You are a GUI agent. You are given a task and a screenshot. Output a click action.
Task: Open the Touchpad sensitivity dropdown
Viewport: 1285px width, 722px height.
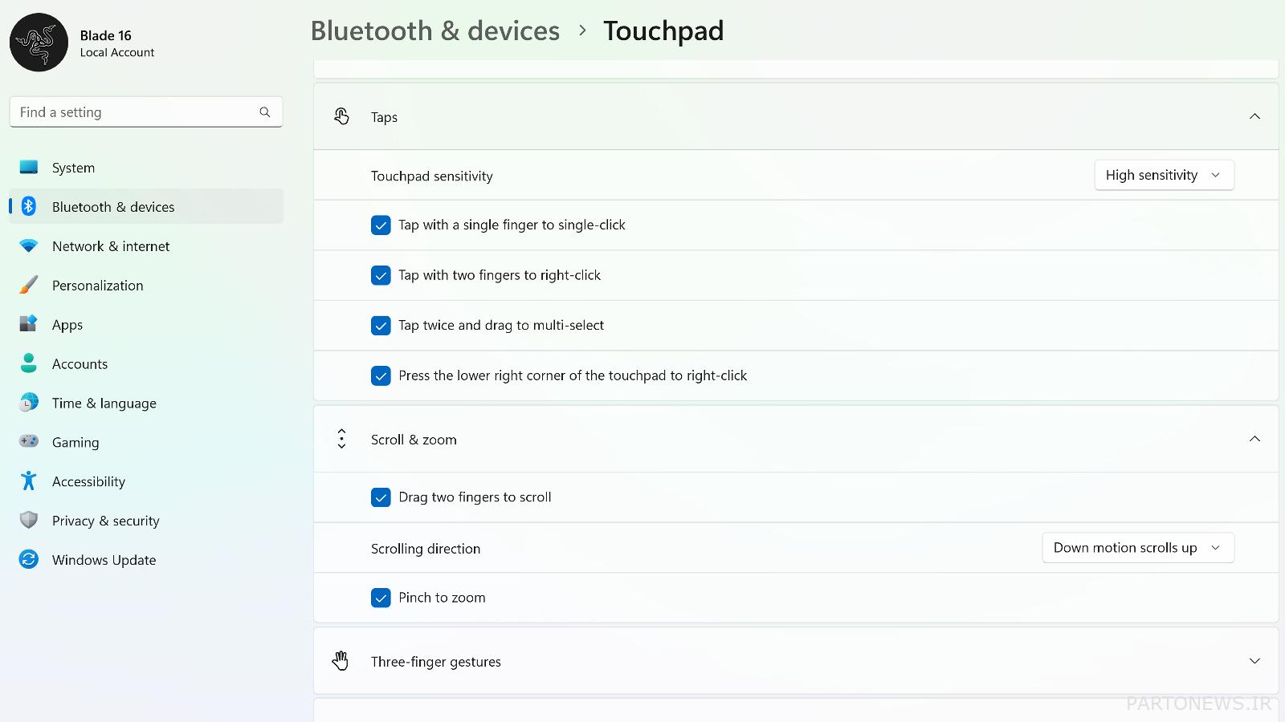pyautogui.click(x=1163, y=175)
